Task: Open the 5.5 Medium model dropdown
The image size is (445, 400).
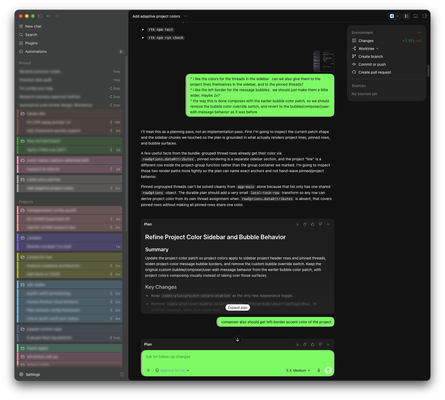Action: [x=298, y=370]
